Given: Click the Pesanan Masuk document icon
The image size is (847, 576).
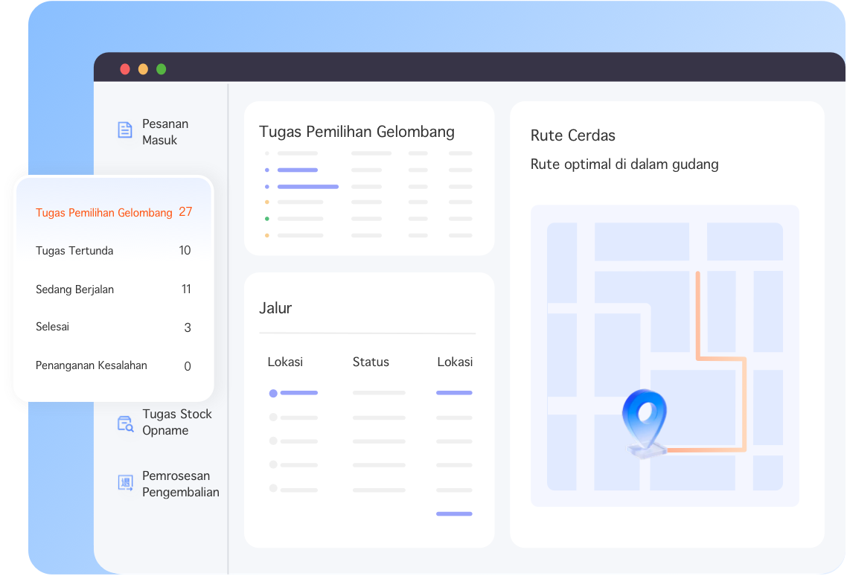Looking at the screenshot, I should tap(125, 129).
